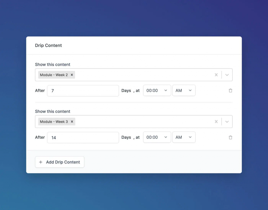Delete the 7-day drip rule using its trash icon

coord(230,91)
